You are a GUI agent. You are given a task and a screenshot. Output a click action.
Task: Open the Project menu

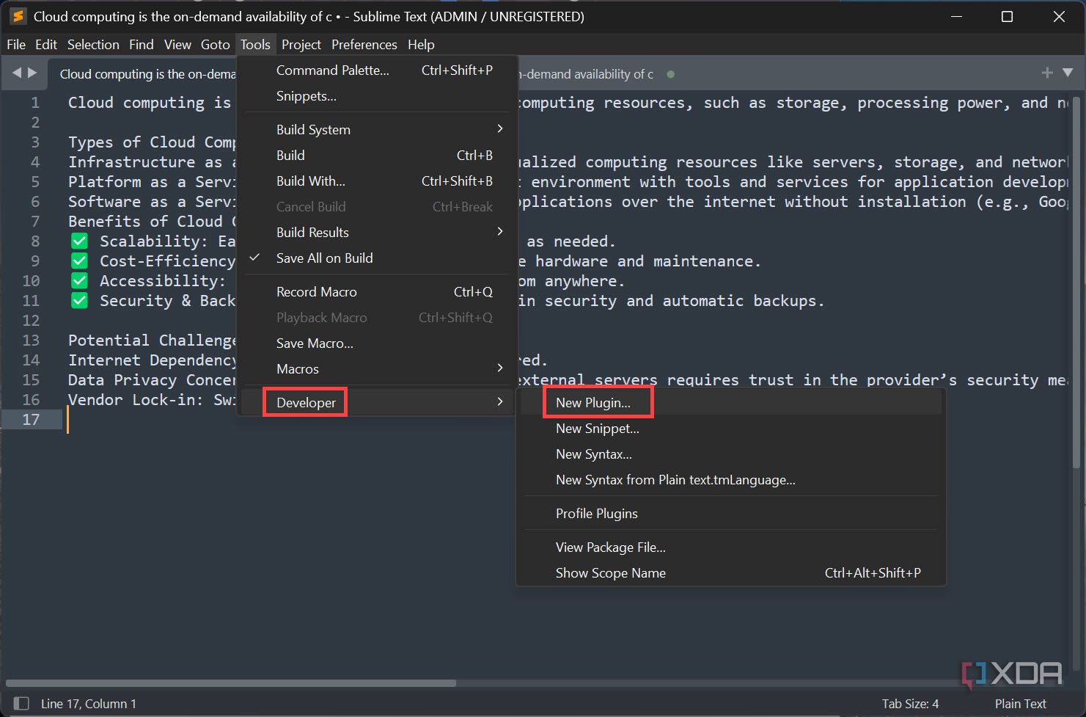[301, 45]
